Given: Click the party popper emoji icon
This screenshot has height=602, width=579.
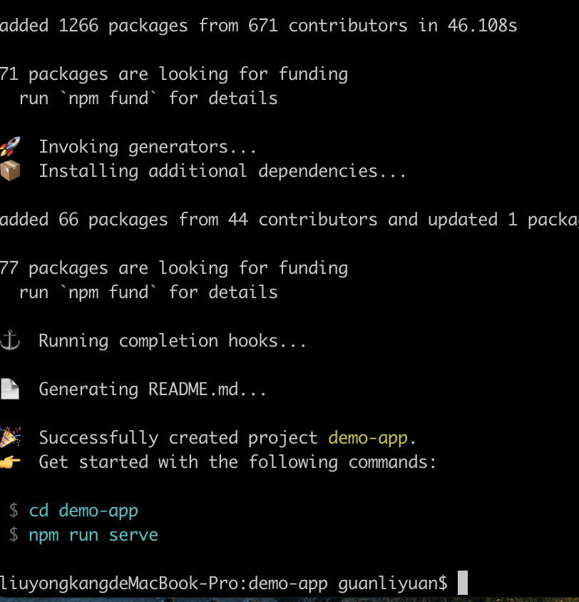Looking at the screenshot, I should [x=10, y=437].
